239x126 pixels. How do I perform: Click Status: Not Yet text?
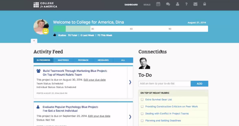(46, 120)
